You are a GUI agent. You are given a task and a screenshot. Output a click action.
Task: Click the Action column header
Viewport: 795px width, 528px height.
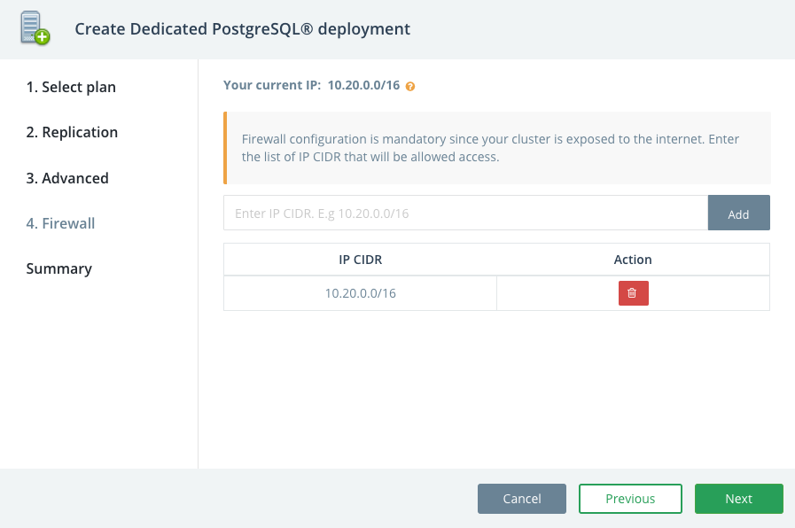tap(633, 260)
